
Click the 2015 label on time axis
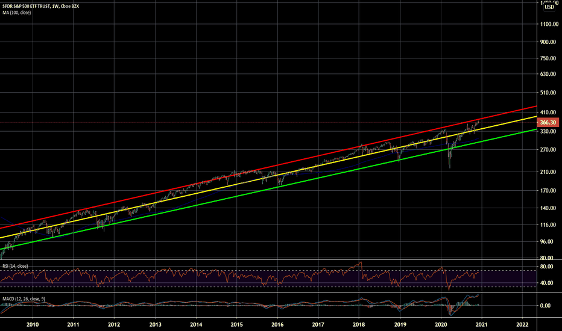(236, 324)
